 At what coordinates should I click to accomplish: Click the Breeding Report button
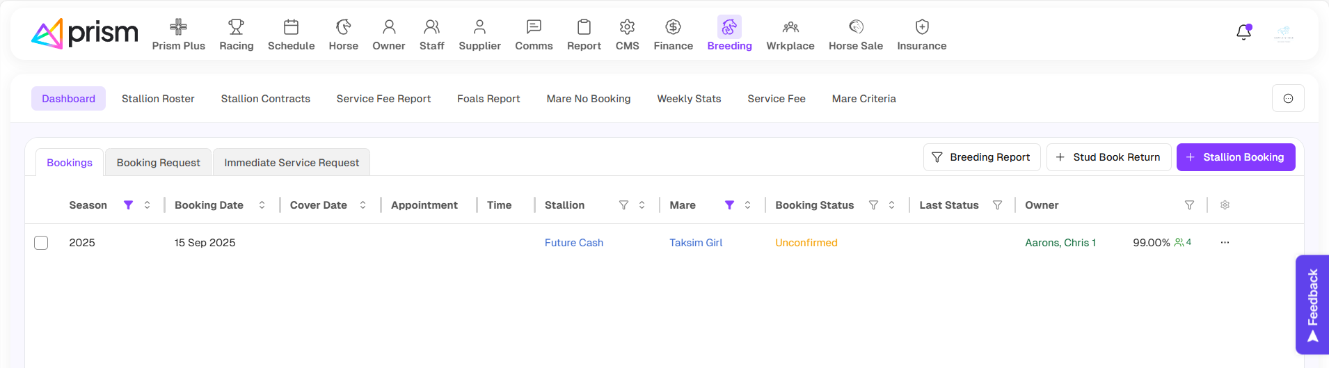pyautogui.click(x=981, y=157)
